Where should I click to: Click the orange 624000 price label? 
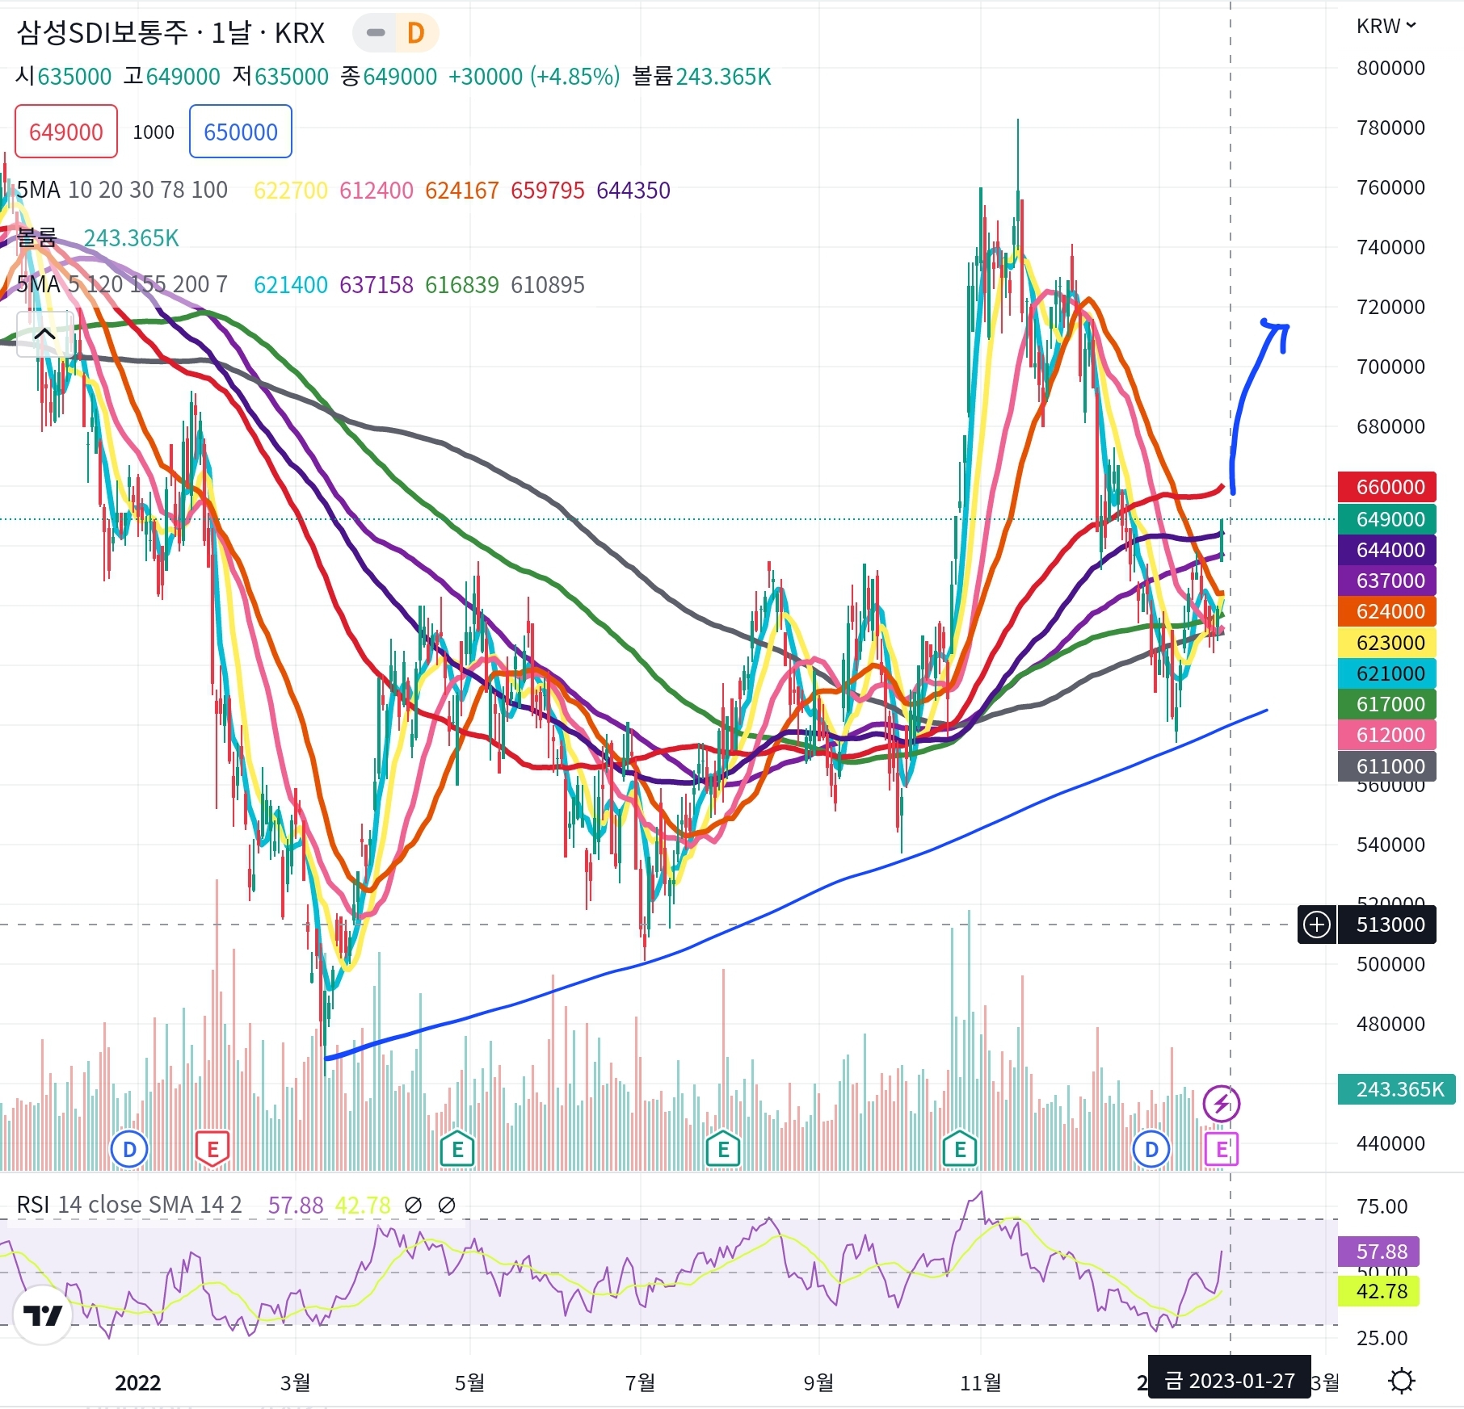pyautogui.click(x=1387, y=611)
